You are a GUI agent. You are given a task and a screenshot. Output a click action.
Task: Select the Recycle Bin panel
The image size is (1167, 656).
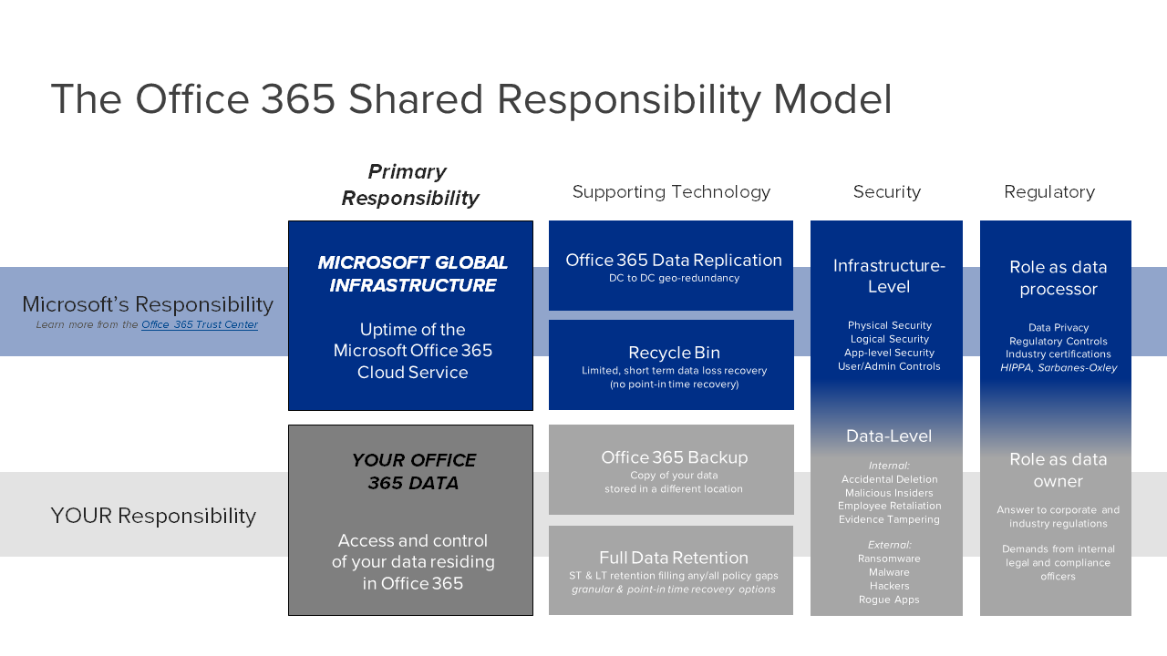[x=671, y=364]
